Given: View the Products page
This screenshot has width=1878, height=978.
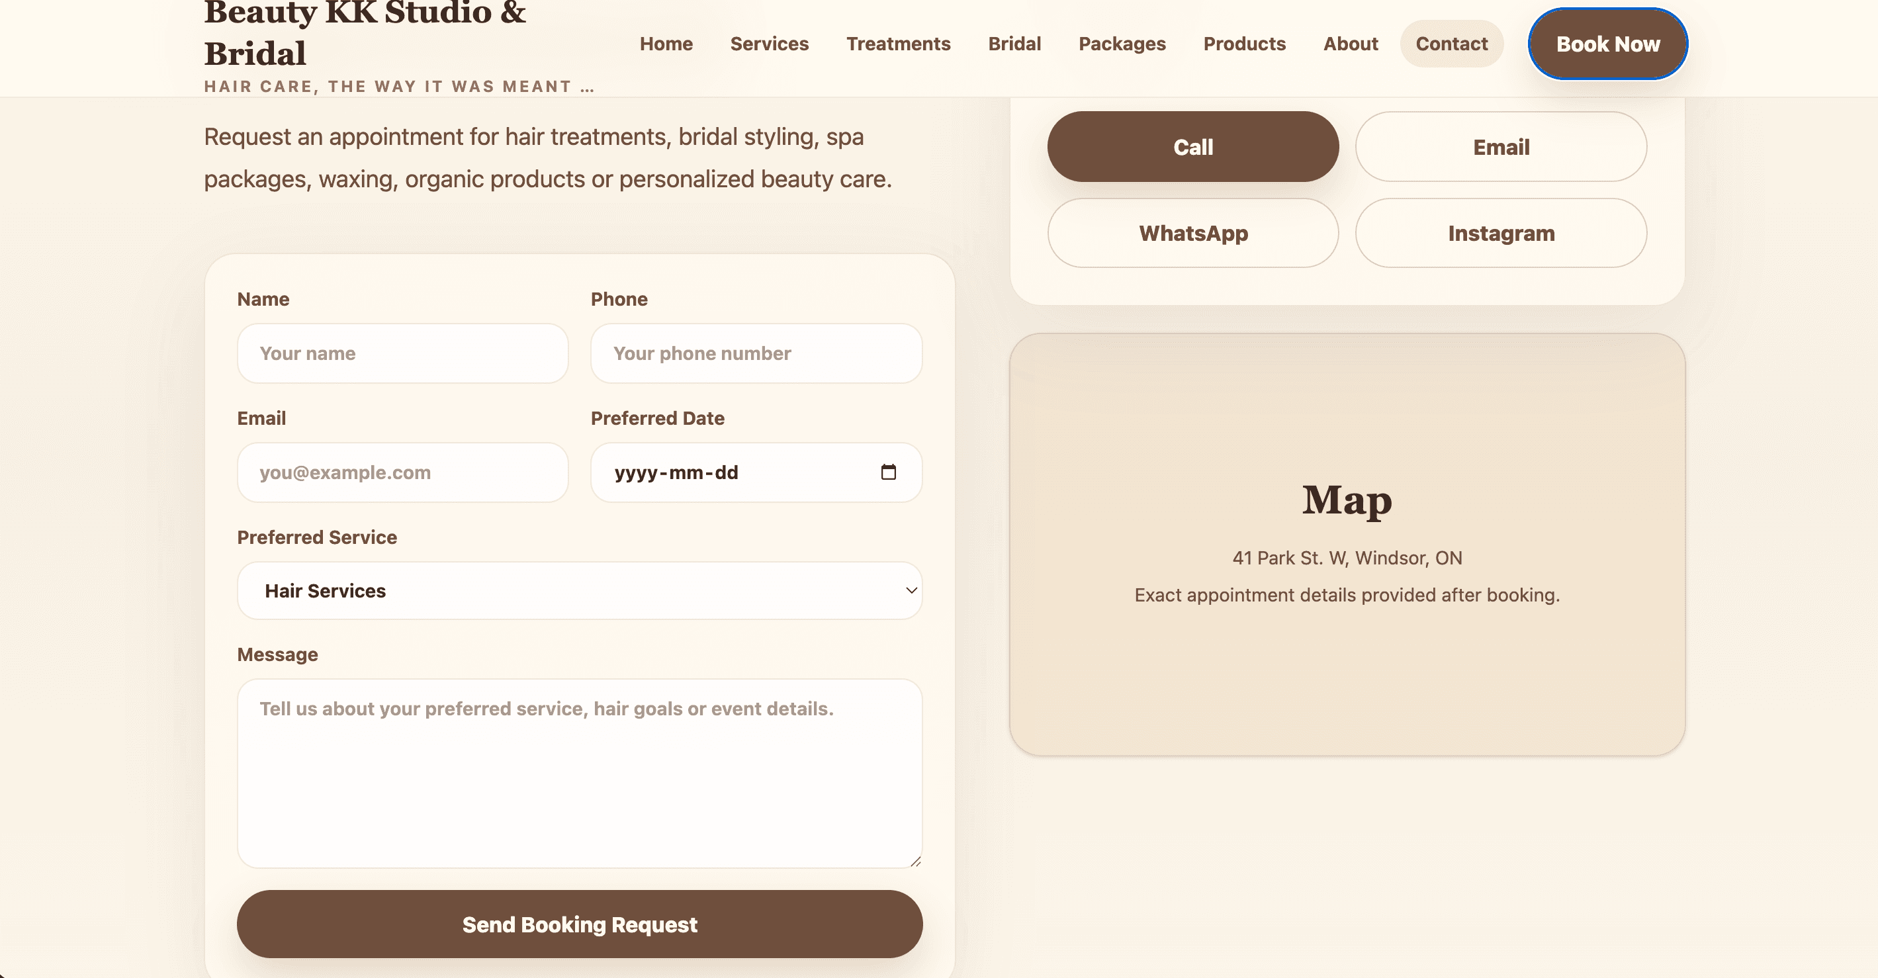Looking at the screenshot, I should (1245, 44).
